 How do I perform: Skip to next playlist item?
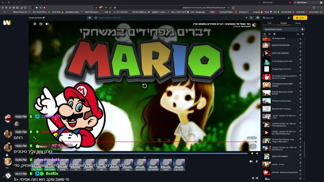[x=303, y=34]
